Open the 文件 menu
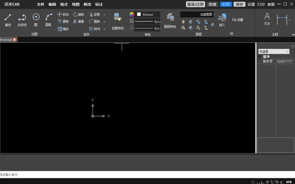Viewport: 295px width, 184px height. tap(40, 4)
